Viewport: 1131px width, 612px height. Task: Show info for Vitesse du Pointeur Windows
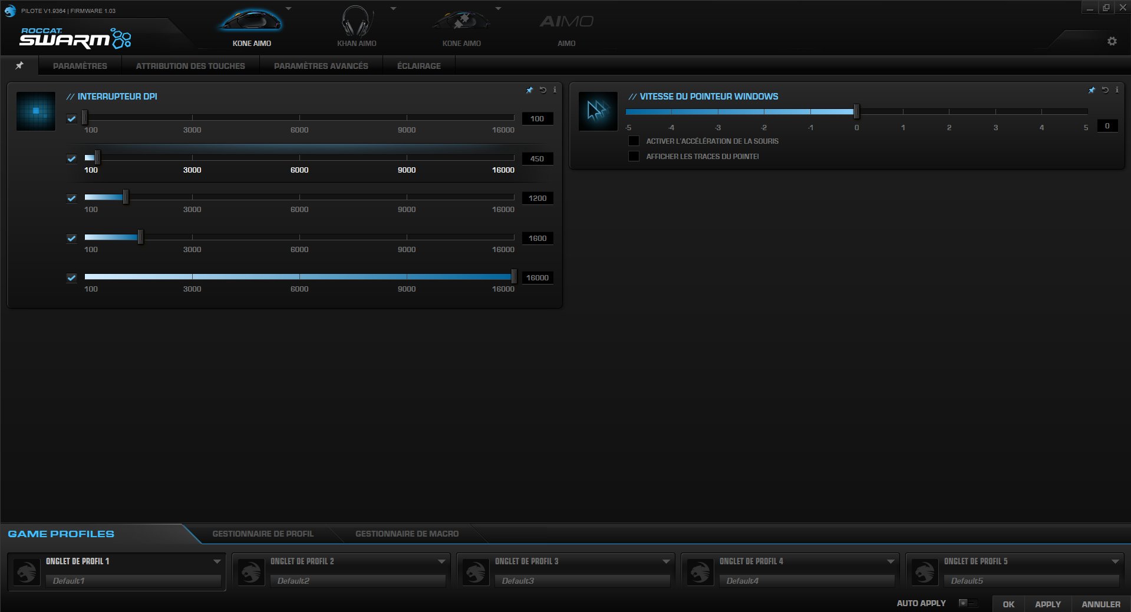[1117, 90]
